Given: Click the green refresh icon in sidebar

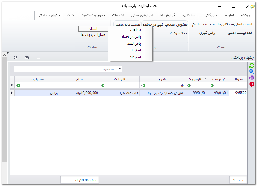Looking at the screenshot, I should click(252, 65).
